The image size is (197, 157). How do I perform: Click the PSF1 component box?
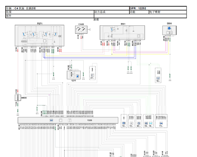tap(40, 36)
